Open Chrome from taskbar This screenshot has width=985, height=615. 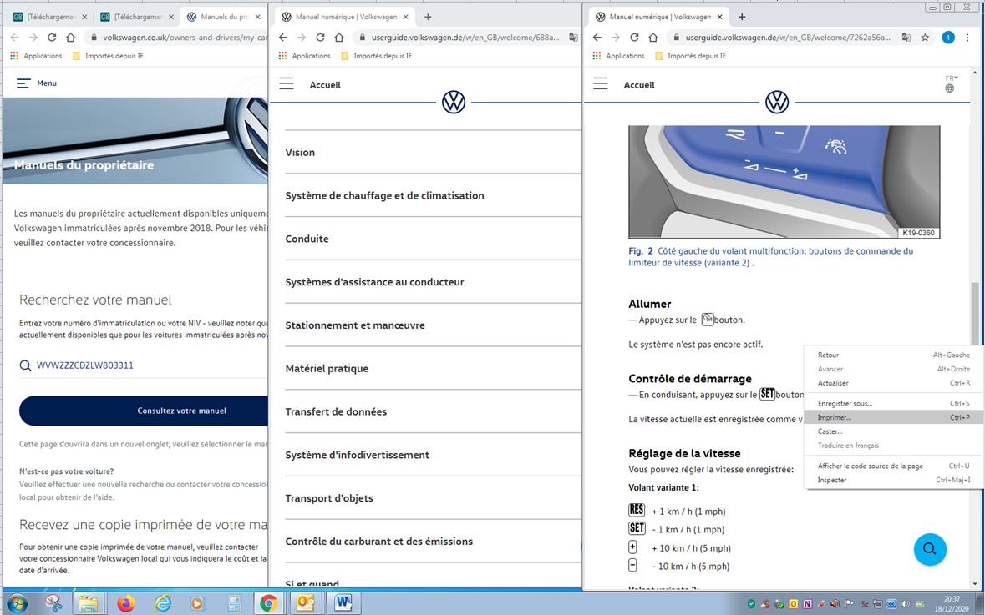click(268, 603)
